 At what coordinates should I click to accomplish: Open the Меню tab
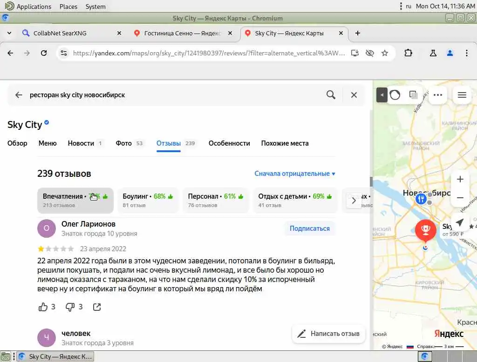point(48,143)
